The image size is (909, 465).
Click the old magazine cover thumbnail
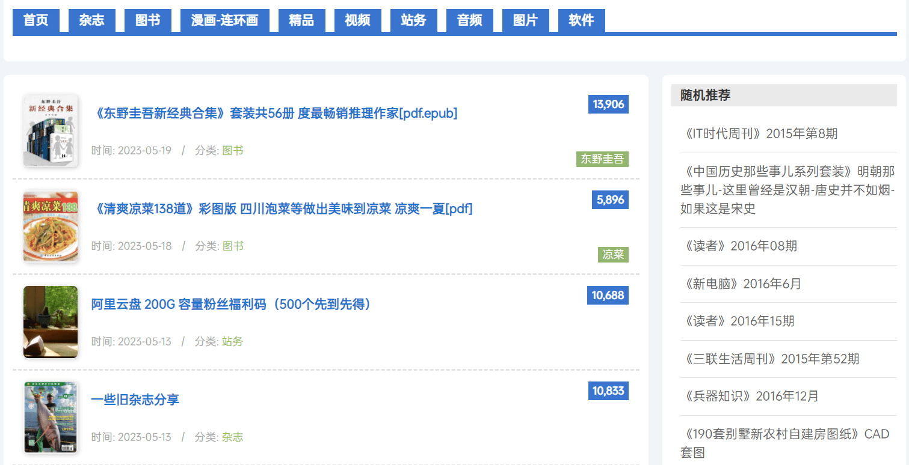click(x=51, y=418)
